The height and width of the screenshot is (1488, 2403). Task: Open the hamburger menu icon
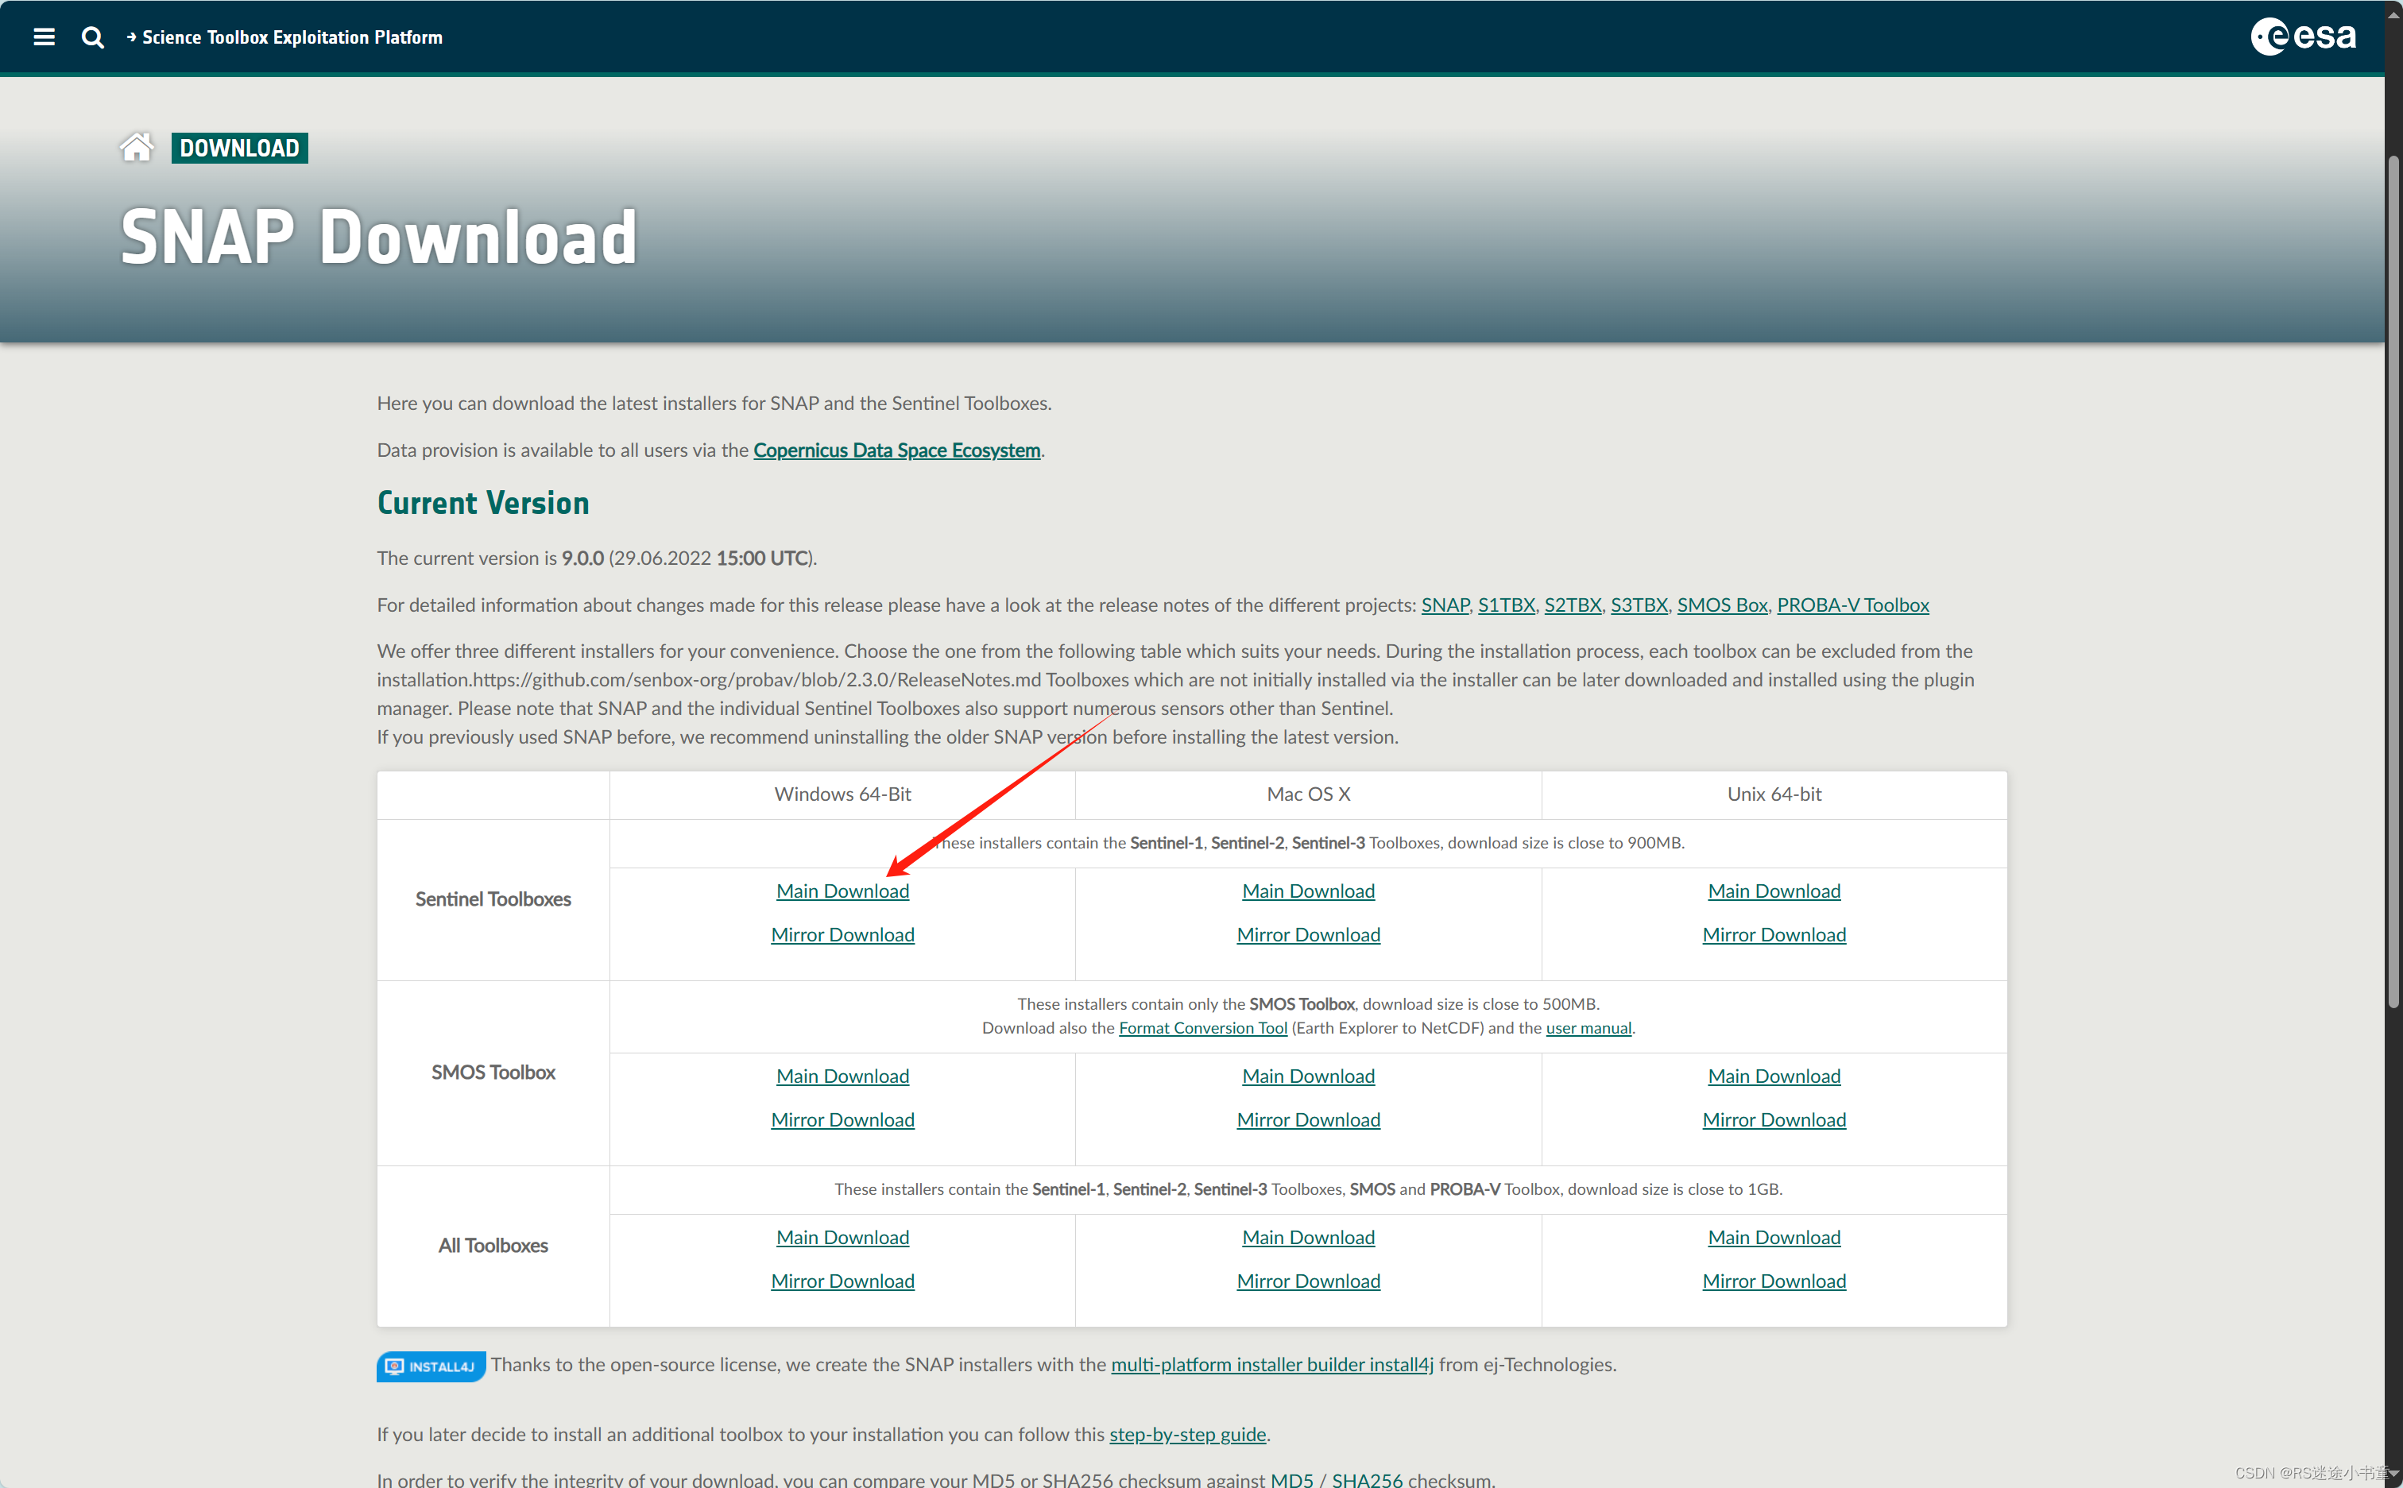[x=44, y=37]
